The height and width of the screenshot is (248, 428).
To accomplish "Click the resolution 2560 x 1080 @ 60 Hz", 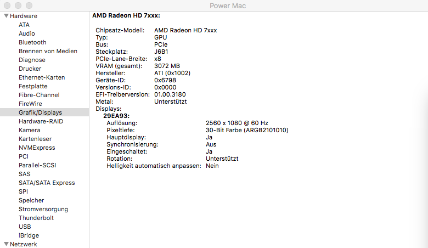I will pos(237,123).
